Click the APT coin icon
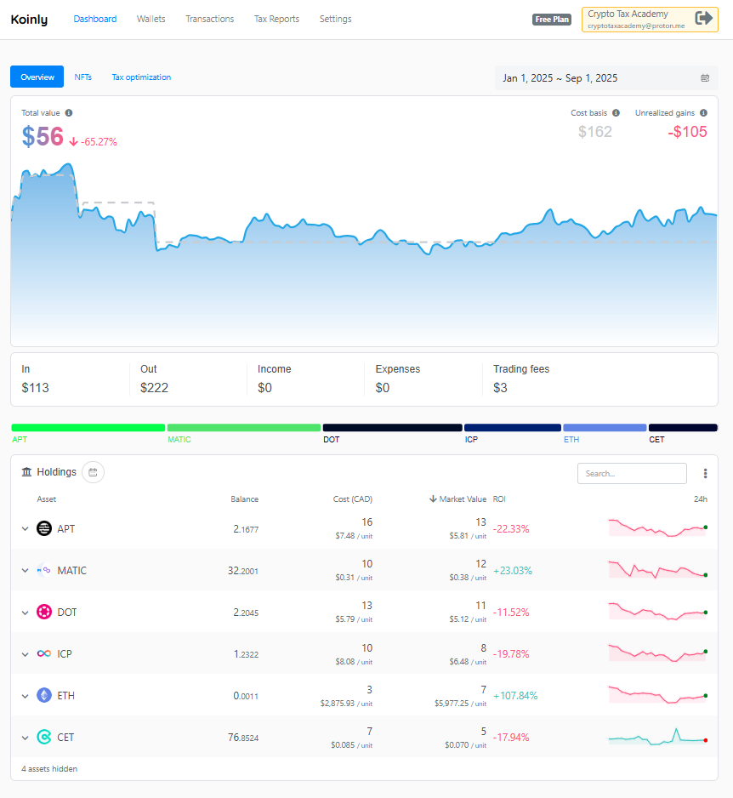This screenshot has width=733, height=798. (44, 529)
